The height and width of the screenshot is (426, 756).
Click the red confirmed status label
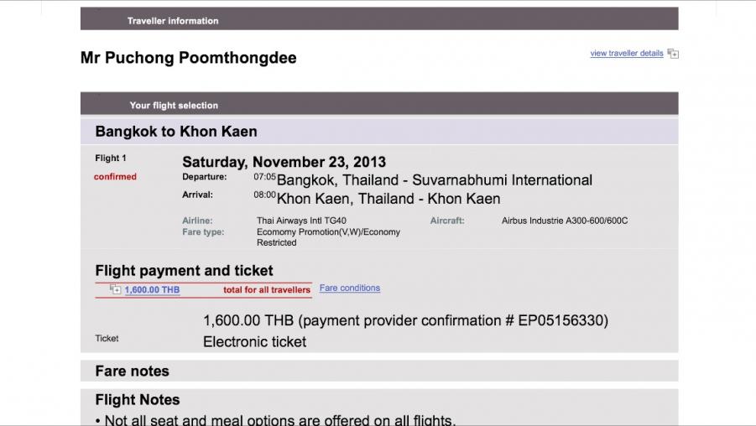[115, 177]
